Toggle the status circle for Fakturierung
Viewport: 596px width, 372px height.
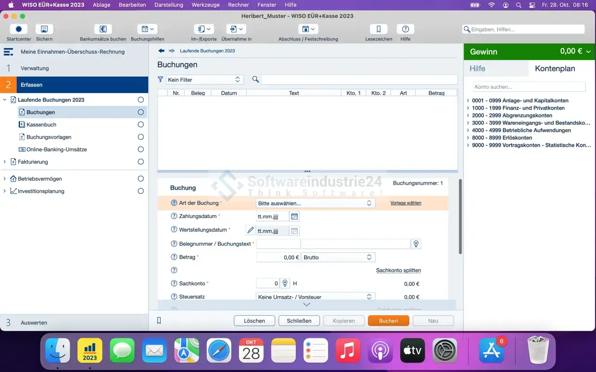(x=140, y=162)
